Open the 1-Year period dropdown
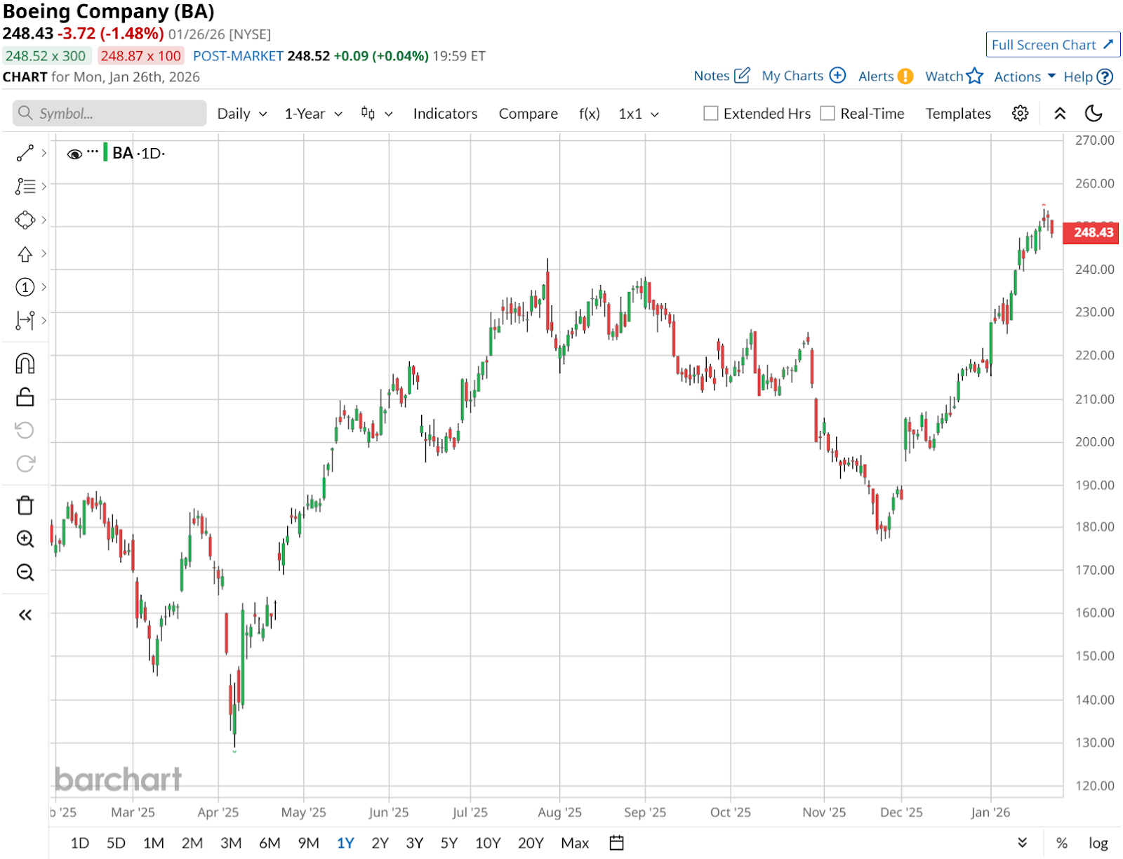 point(313,114)
